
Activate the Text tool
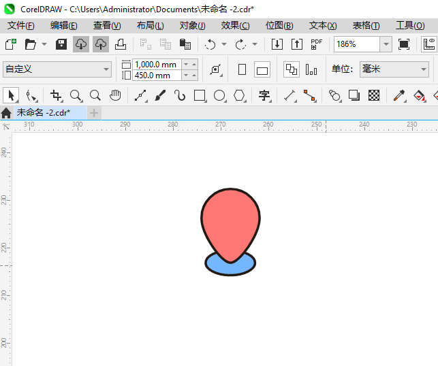pyautogui.click(x=264, y=95)
